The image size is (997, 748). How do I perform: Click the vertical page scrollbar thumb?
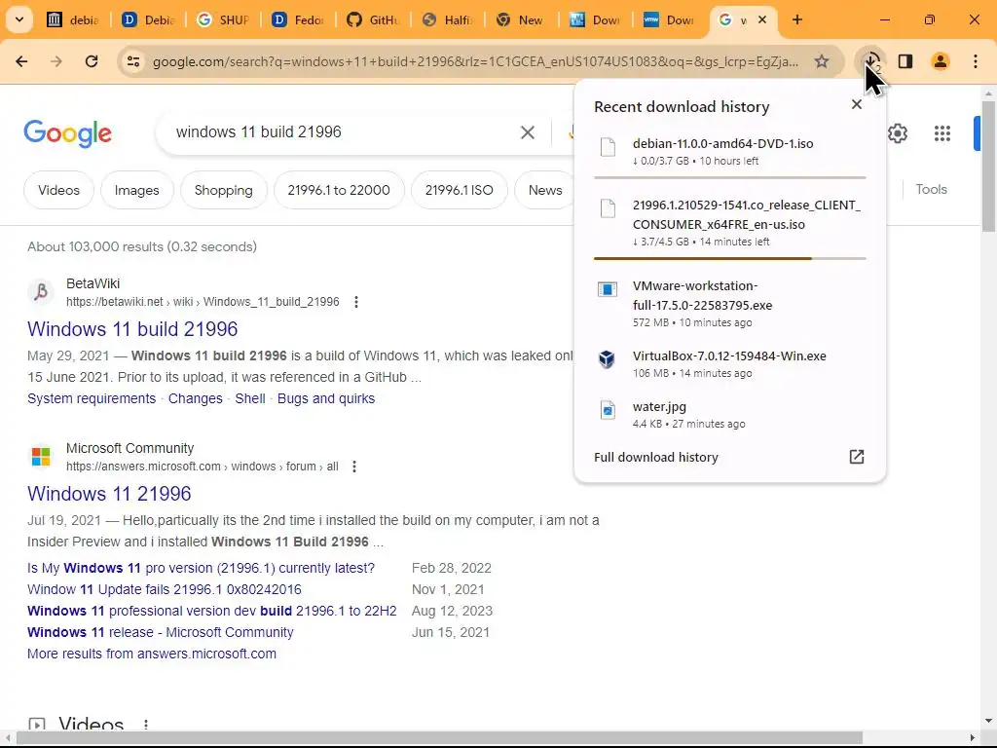click(x=988, y=166)
